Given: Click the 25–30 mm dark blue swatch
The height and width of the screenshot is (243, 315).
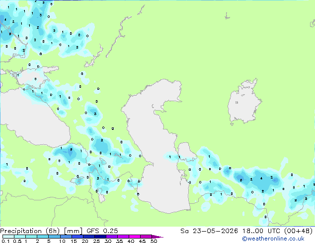Looking at the screenshot, I should click(x=100, y=237).
